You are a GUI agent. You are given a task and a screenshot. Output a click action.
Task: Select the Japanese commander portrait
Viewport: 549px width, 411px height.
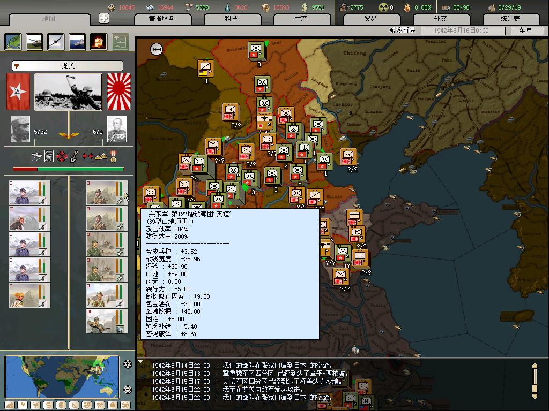click(116, 129)
